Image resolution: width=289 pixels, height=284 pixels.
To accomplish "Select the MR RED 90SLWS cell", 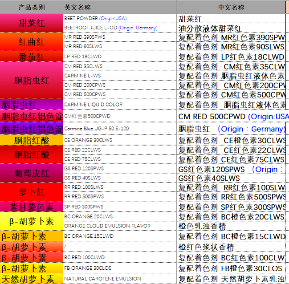I will pyautogui.click(x=120, y=46).
